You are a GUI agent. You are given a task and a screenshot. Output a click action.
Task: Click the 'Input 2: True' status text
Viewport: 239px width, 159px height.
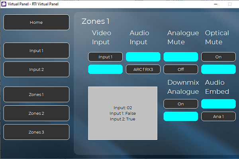tap(123, 119)
